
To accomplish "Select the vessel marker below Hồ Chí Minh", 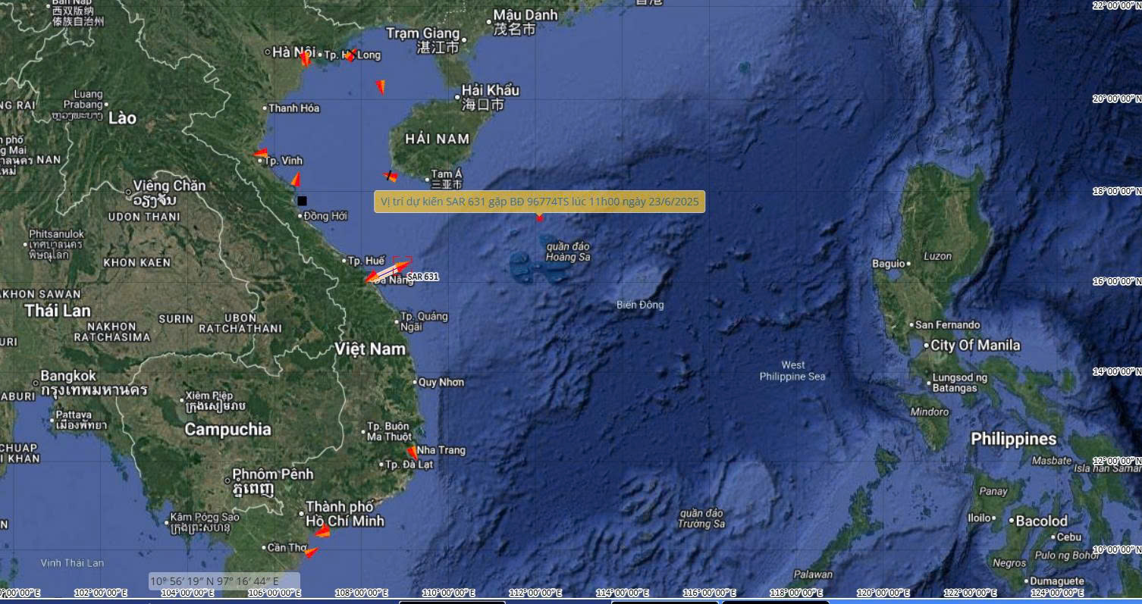I will (323, 531).
